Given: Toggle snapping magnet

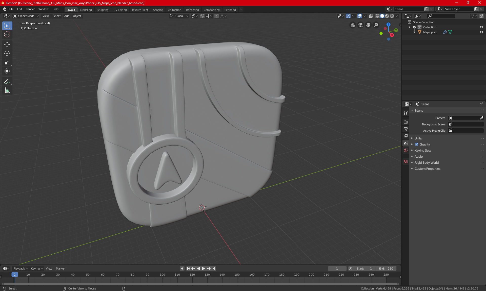Looking at the screenshot, I should (202, 16).
